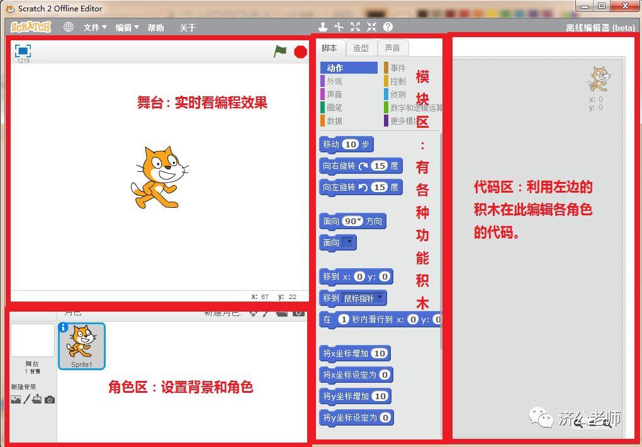Select the 数字和逻辑运算 block category

tap(412, 108)
